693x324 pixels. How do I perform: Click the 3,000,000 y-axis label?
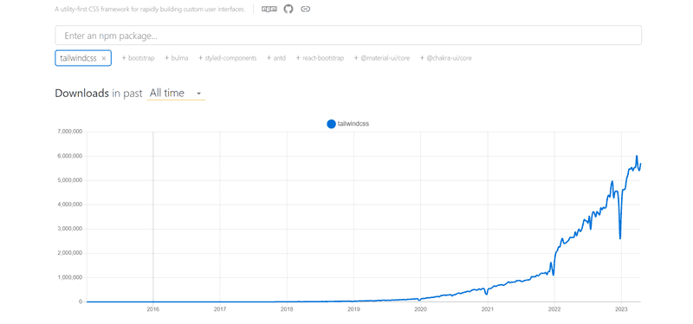coord(69,229)
